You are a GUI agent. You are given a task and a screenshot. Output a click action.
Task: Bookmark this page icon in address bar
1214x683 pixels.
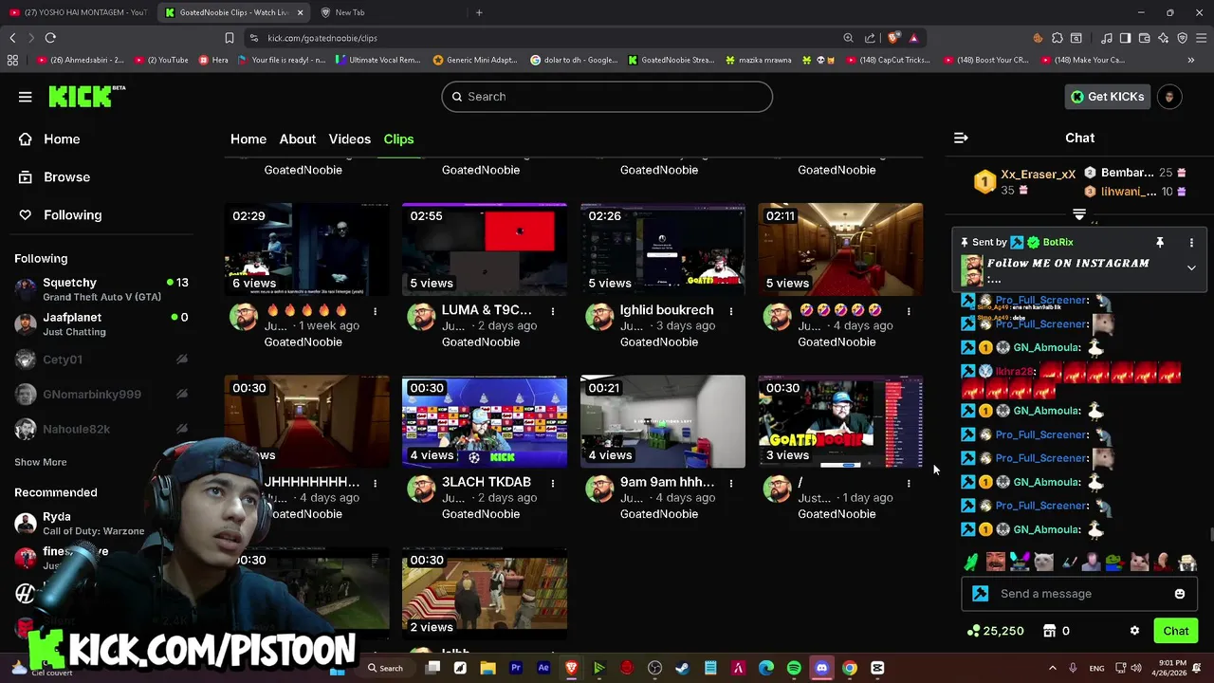point(229,38)
